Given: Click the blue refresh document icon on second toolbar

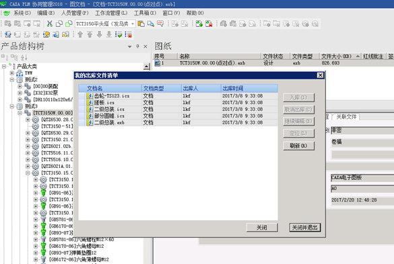Looking at the screenshot, I should point(56,34).
